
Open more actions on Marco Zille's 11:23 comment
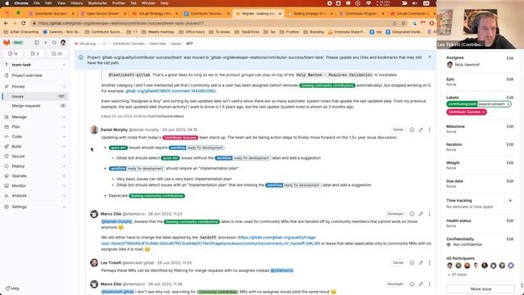pos(429,214)
